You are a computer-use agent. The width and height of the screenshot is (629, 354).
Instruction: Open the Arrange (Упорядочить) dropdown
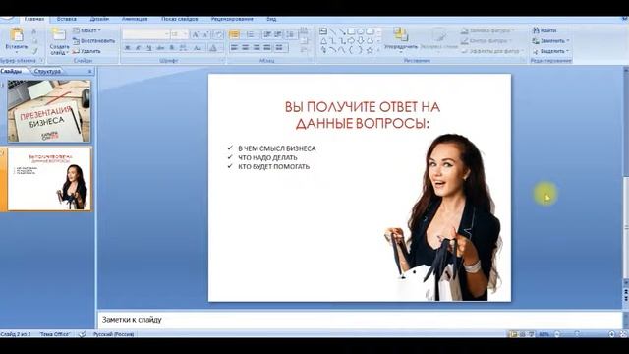tap(401, 39)
